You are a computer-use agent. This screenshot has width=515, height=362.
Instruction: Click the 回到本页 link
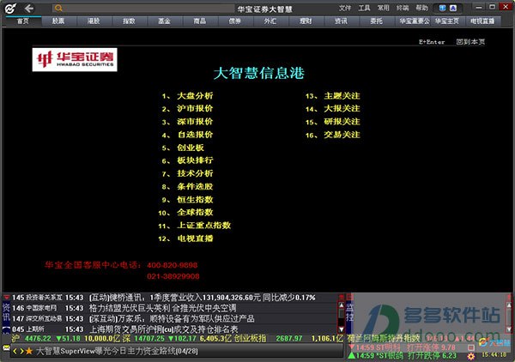coord(470,42)
